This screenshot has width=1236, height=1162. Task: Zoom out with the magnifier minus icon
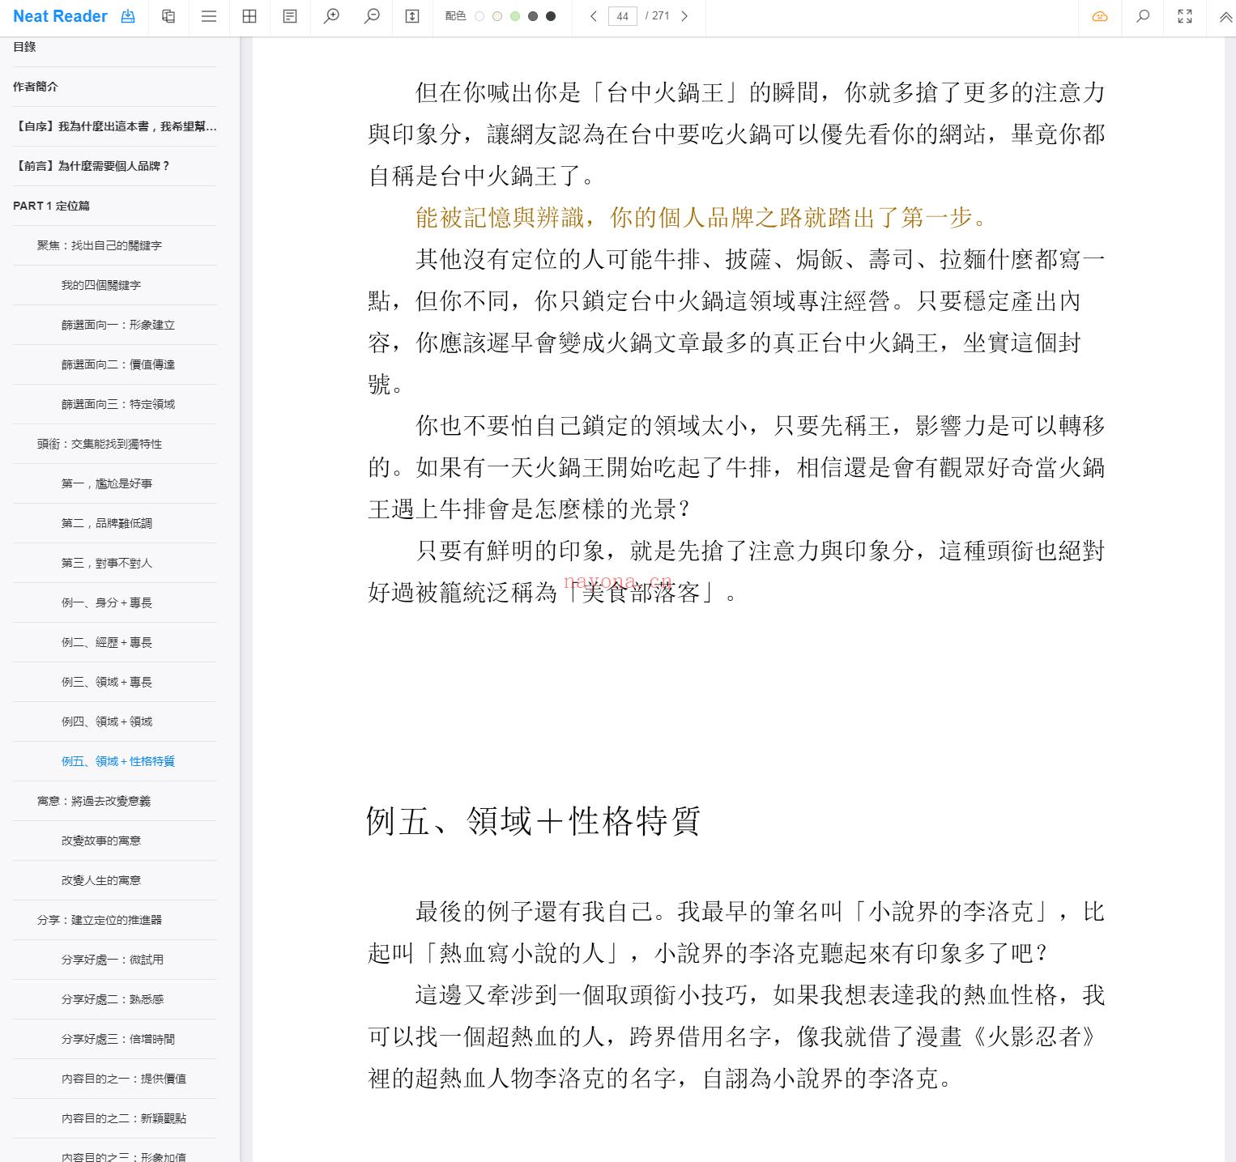pyautogui.click(x=372, y=16)
